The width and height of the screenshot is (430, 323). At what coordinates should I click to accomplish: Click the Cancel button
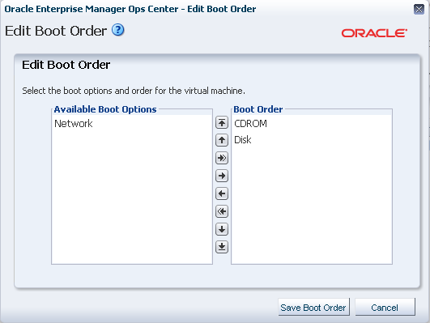[x=385, y=307]
